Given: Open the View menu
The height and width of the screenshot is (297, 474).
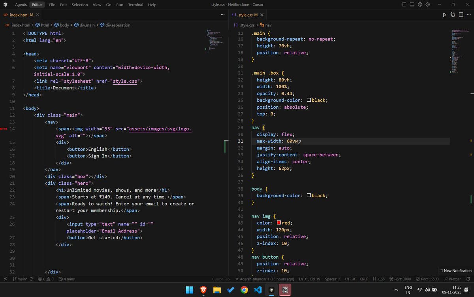Looking at the screenshot, I should [97, 5].
